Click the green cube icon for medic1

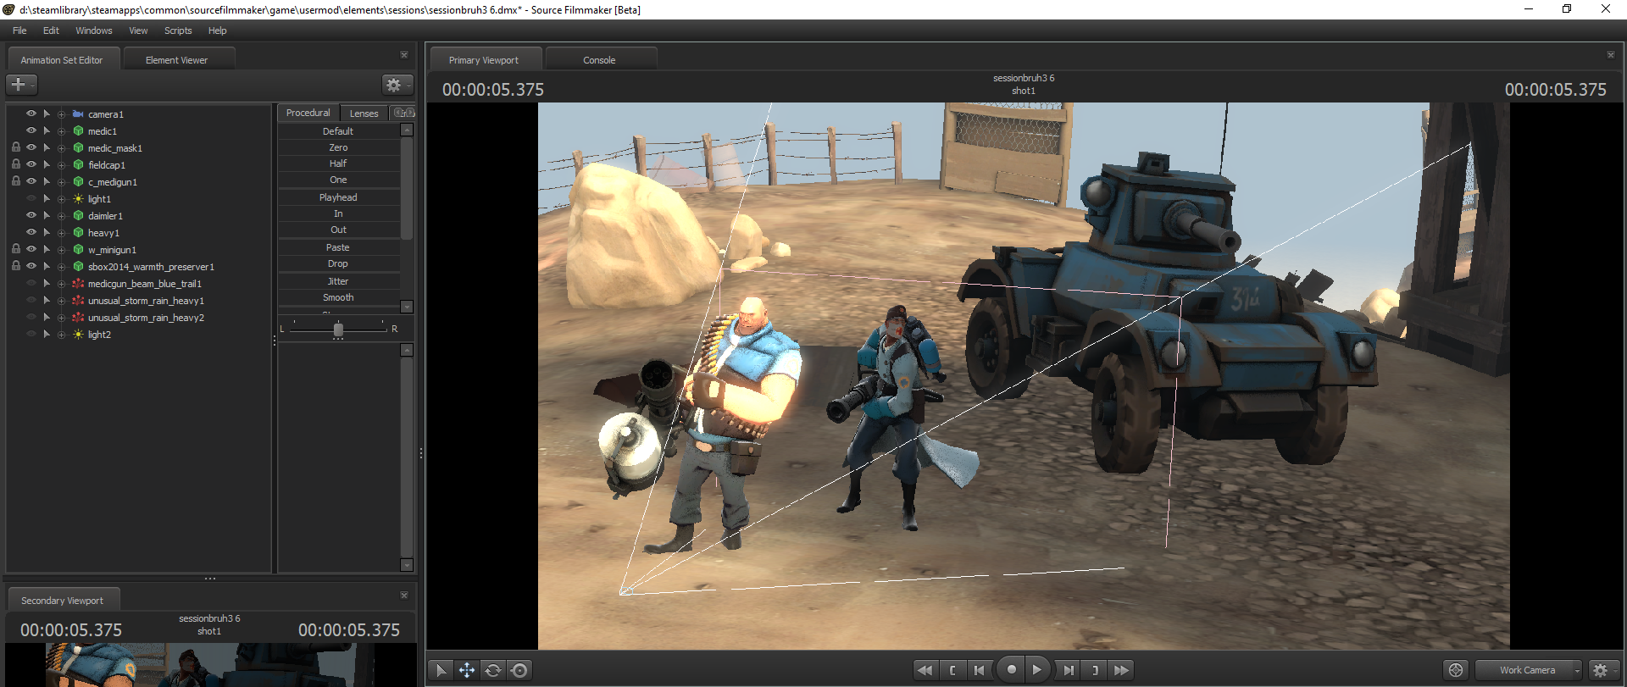[78, 131]
